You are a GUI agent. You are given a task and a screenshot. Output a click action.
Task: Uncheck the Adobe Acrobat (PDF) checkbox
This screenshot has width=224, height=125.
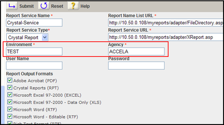pos(10,80)
